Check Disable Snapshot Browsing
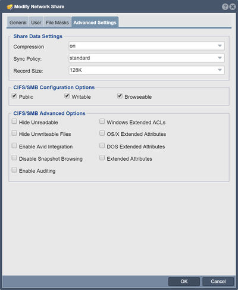This screenshot has width=238, height=290. [14, 158]
